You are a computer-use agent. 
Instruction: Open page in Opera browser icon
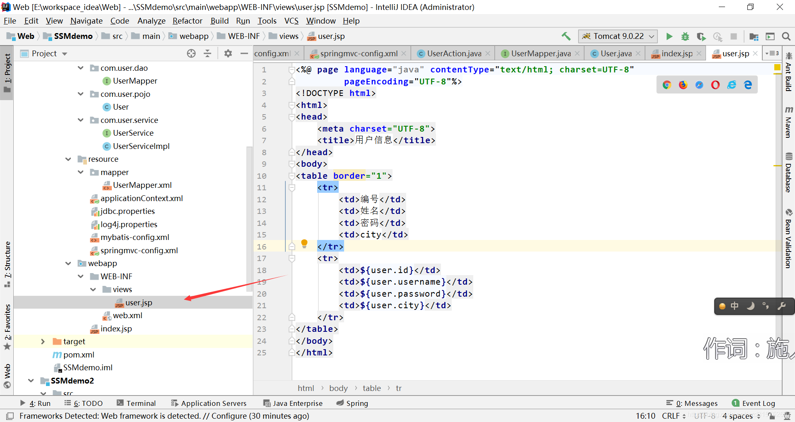715,85
